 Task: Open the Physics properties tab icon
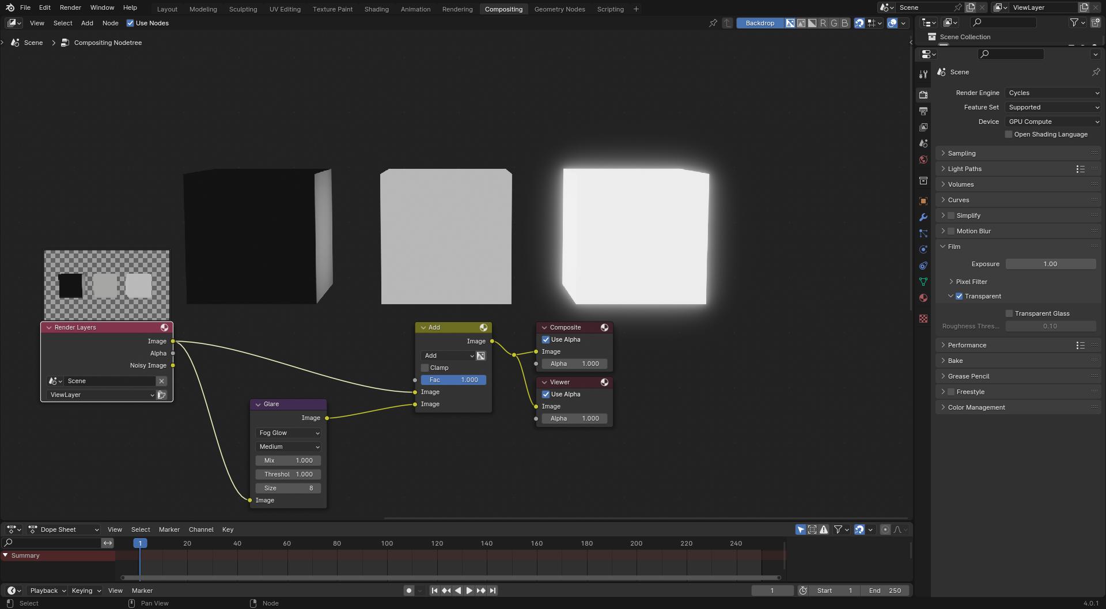pyautogui.click(x=923, y=249)
